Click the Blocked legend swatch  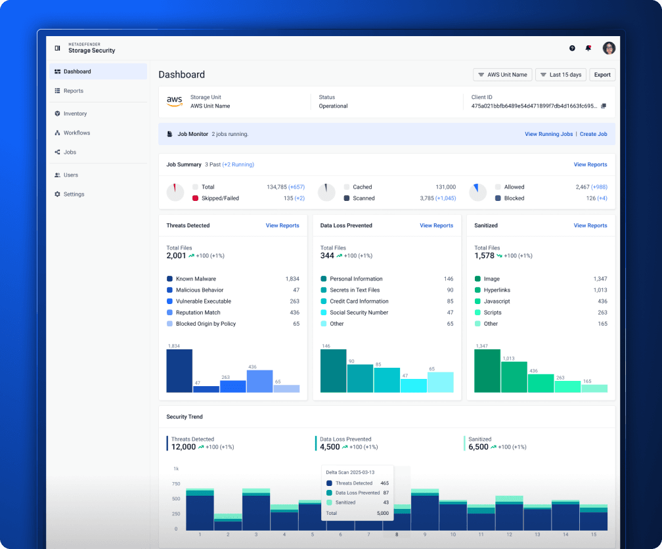pyautogui.click(x=498, y=198)
